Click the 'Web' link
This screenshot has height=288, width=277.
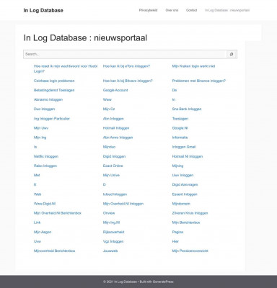(38, 194)
